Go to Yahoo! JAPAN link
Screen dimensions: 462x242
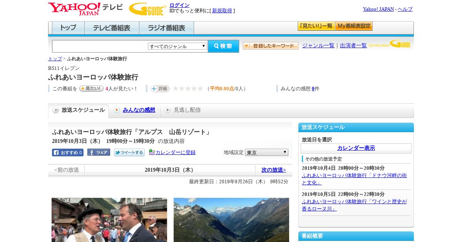(x=378, y=9)
